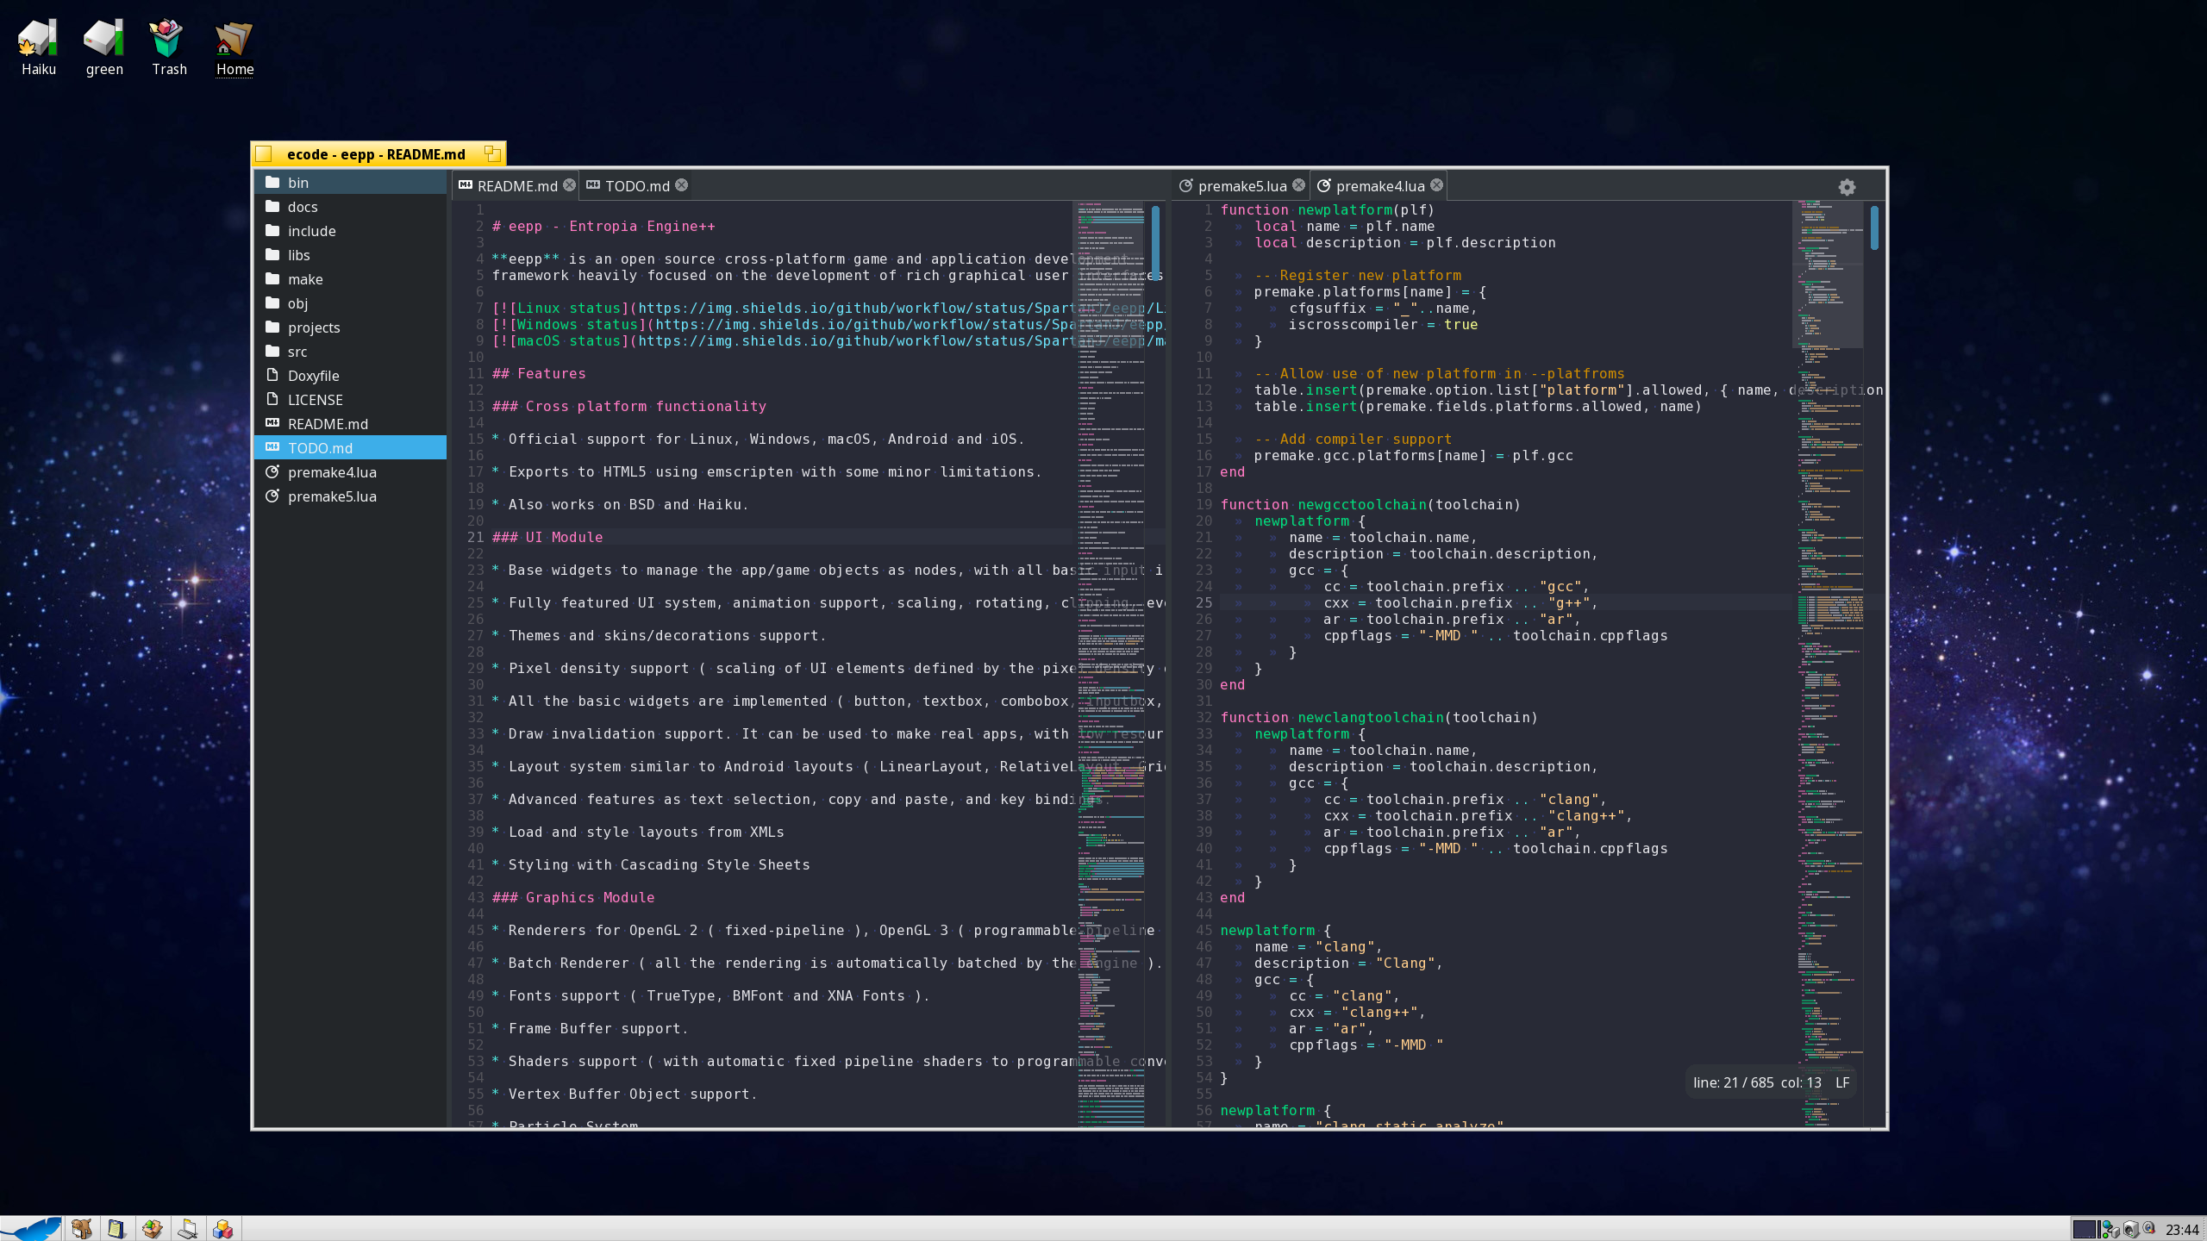The height and width of the screenshot is (1241, 2207).
Task: Close the premake4.lua tab
Action: click(1436, 185)
